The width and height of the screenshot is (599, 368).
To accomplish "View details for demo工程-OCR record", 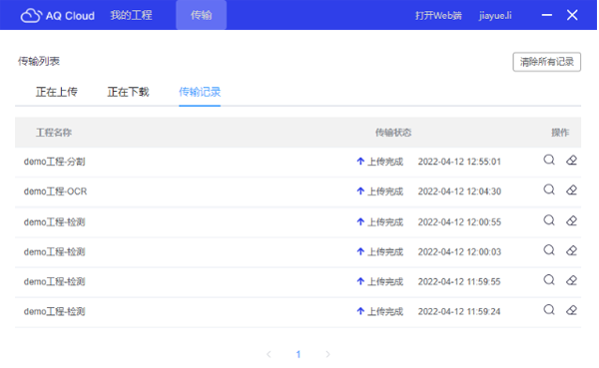I will point(549,189).
